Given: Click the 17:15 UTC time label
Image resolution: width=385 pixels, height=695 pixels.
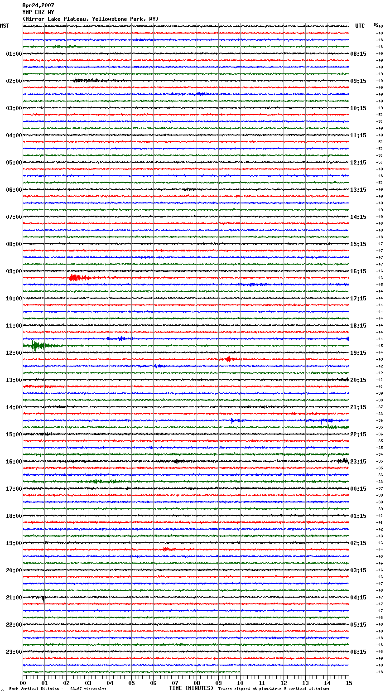Looking at the screenshot, I should pyautogui.click(x=358, y=299).
